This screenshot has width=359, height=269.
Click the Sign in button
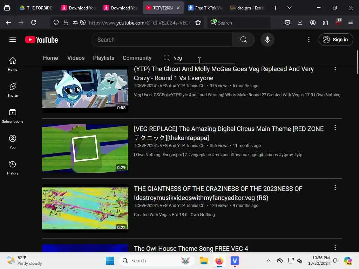[336, 40]
